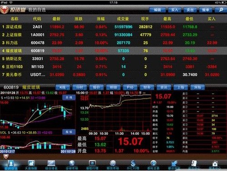Open 综合排名 icon in bottom bar
Image resolution: width=227 pixels, height=171 pixels.
click(51, 165)
